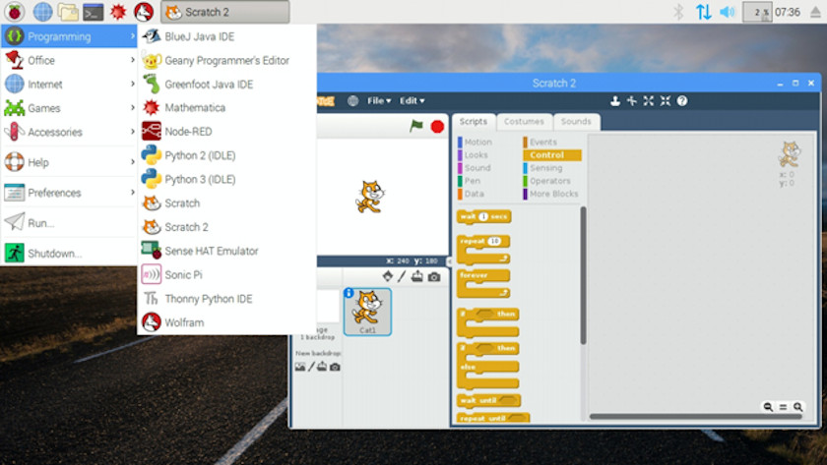Choose backdrop from library icon
The image size is (827, 465).
300,367
